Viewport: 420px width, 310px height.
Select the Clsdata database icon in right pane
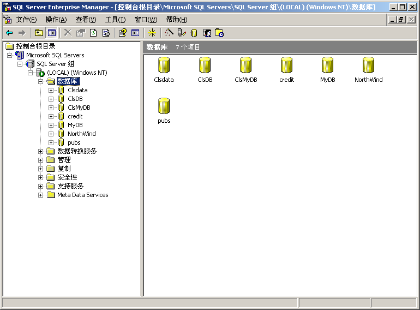[x=164, y=65]
